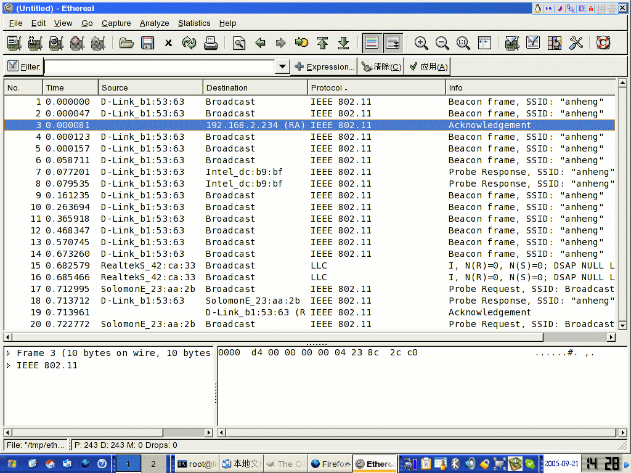This screenshot has height=473, width=631.
Task: Toggle auto scroll in live capture
Action: pyautogui.click(x=393, y=43)
